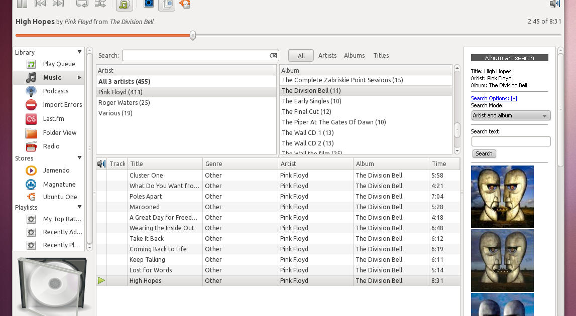The width and height of the screenshot is (576, 316).
Task: Enable repeat playback mode
Action: point(82,4)
